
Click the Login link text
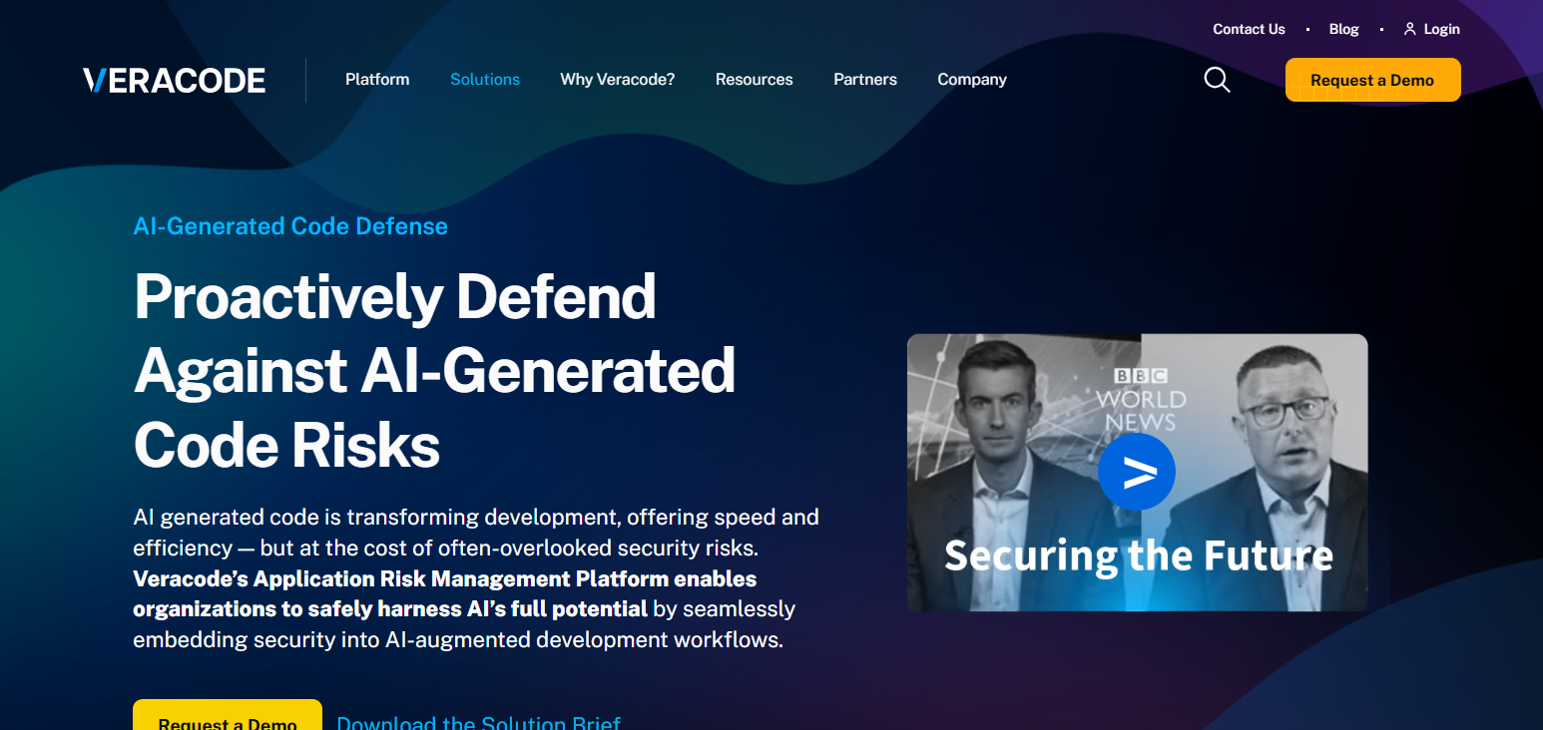[x=1442, y=29]
